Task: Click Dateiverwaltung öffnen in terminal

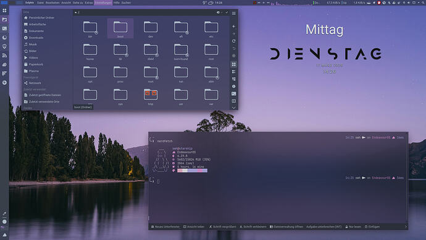Action: 286,226
